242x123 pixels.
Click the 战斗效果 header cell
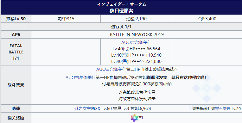(x=16, y=85)
